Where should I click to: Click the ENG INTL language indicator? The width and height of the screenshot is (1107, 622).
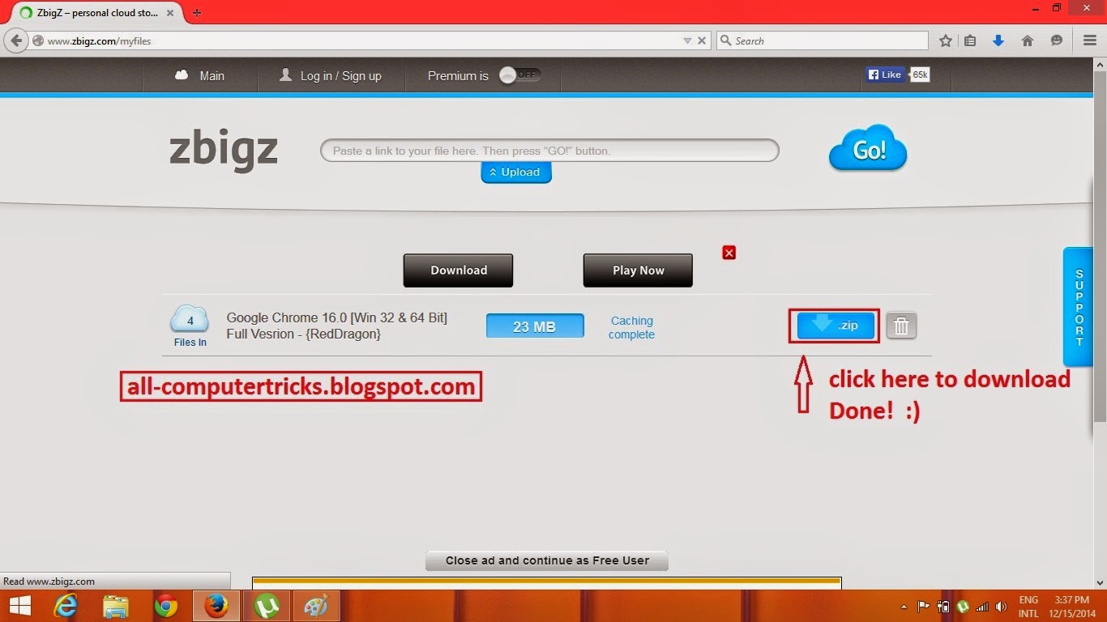coord(1028,607)
